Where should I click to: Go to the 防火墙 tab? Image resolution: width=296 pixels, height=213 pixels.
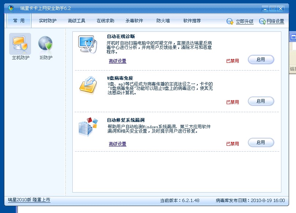click(163, 21)
